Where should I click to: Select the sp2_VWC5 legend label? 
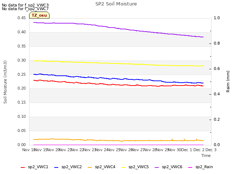pyautogui.click(x=139, y=167)
